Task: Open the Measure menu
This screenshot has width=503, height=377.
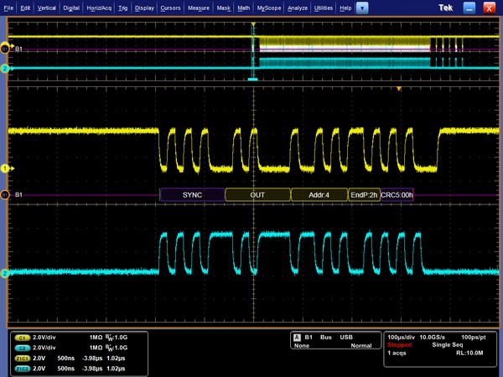Action: tap(199, 7)
